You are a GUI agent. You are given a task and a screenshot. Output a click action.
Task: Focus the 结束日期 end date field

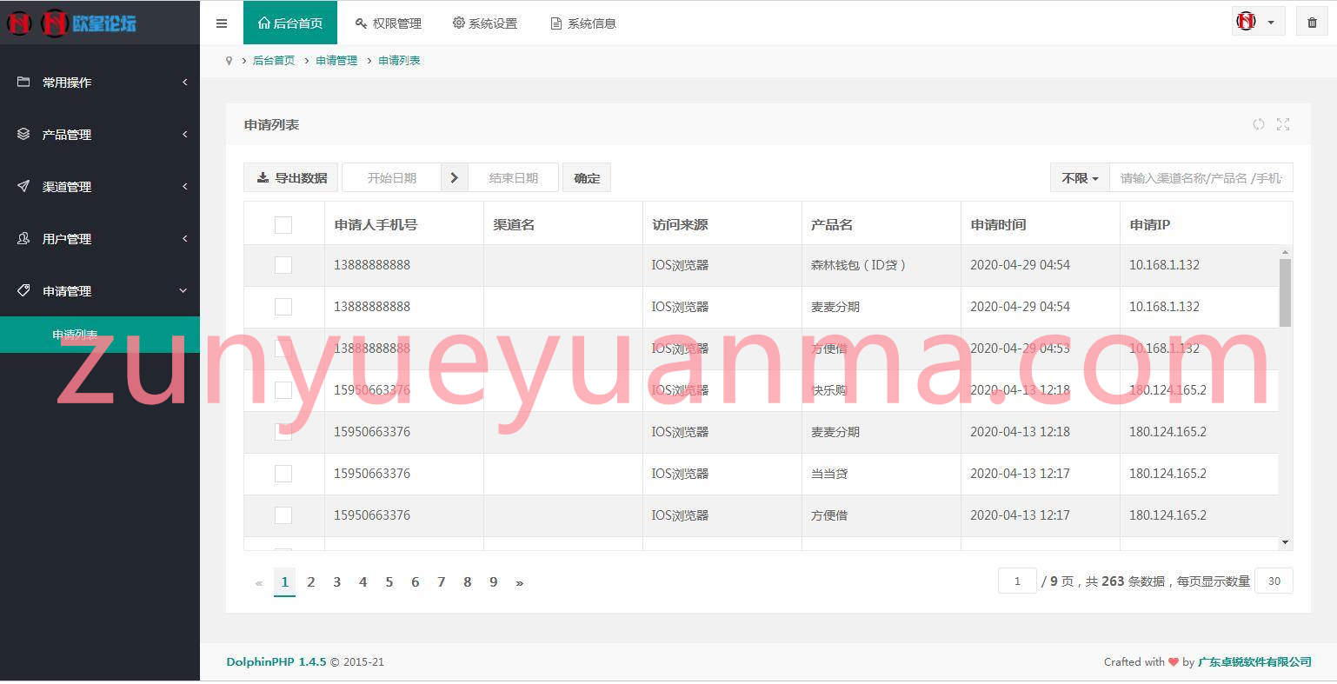click(513, 177)
